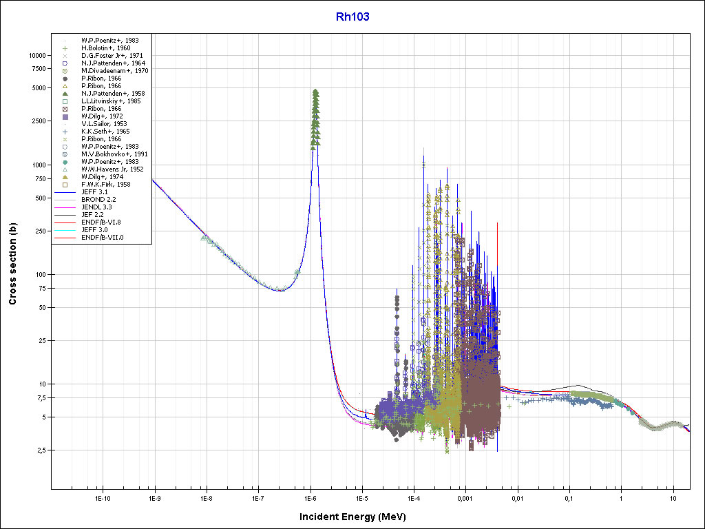Click the K.K.Seth+, 1965 plus marker

point(64,132)
